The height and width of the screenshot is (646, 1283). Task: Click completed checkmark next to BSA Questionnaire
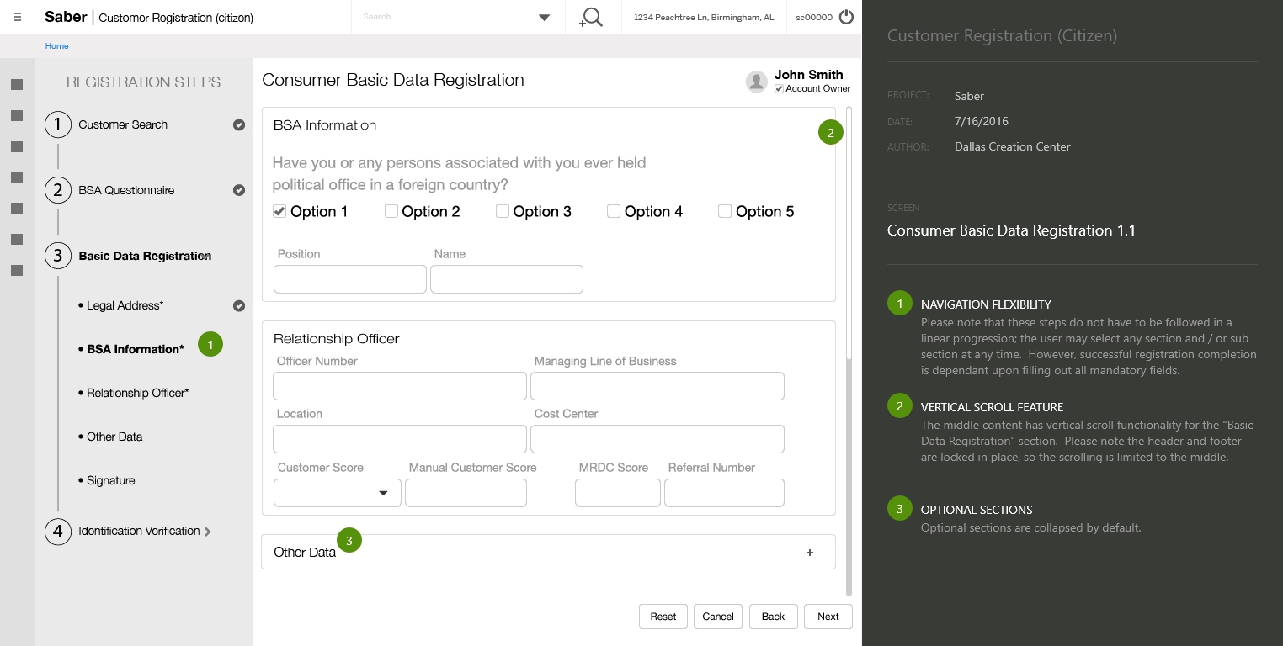click(x=239, y=190)
